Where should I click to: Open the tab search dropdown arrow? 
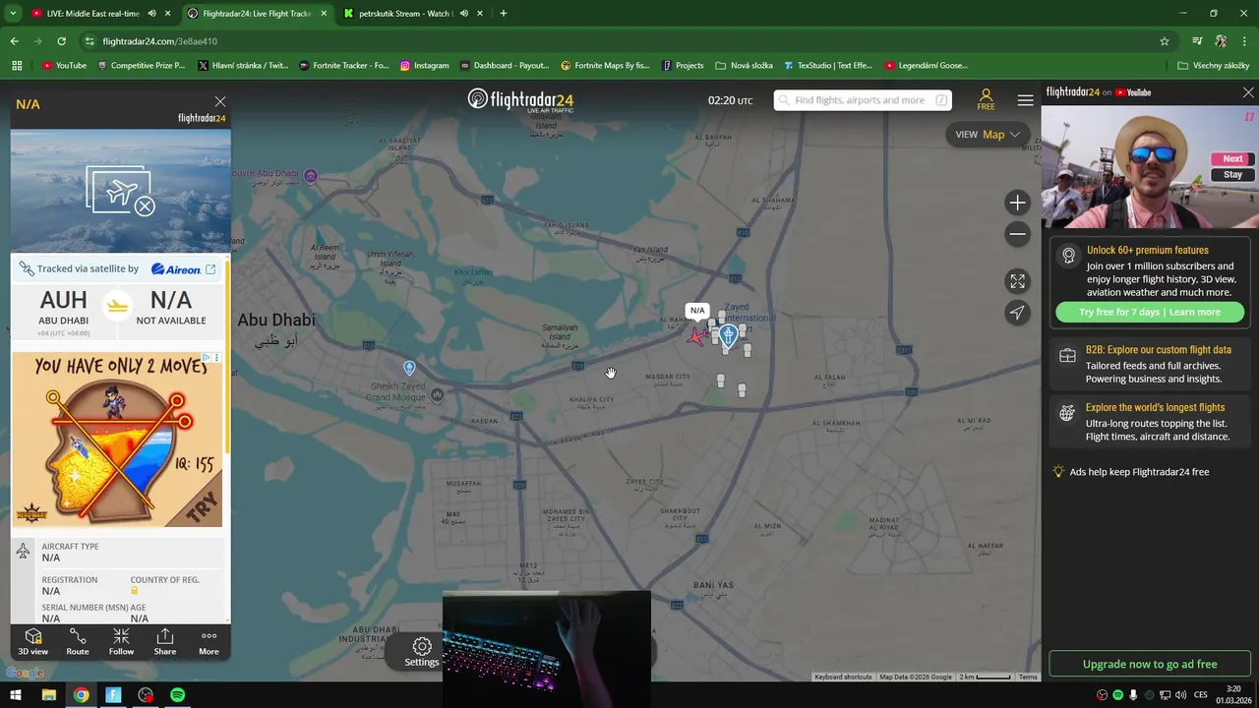pos(13,14)
